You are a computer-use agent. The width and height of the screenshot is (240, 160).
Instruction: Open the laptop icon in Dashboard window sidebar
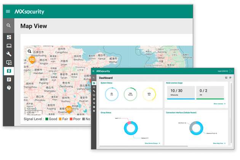point(94,87)
